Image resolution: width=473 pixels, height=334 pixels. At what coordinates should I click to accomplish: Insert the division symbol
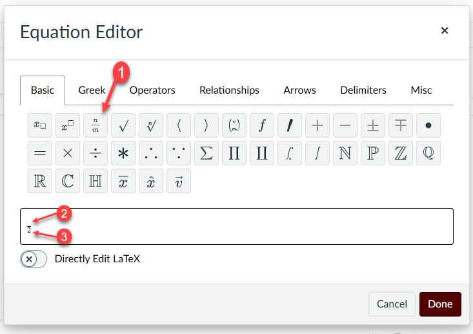click(x=96, y=153)
